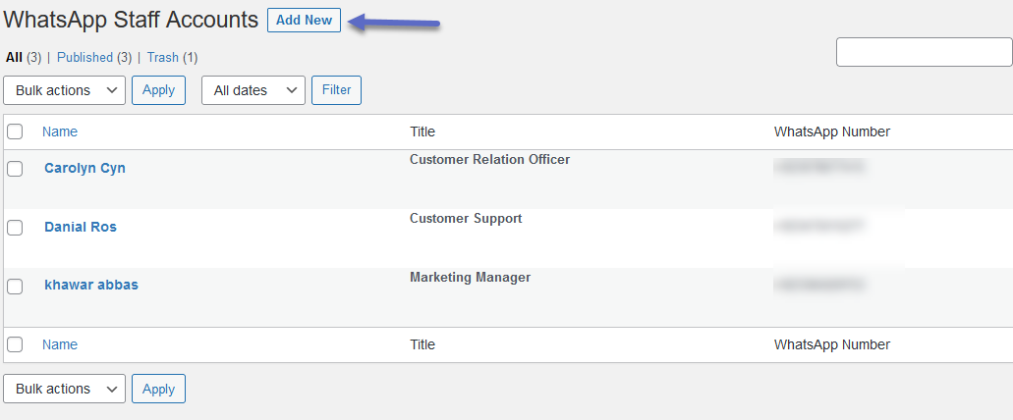Open the Trash view
The height and width of the screenshot is (420, 1013).
(163, 58)
